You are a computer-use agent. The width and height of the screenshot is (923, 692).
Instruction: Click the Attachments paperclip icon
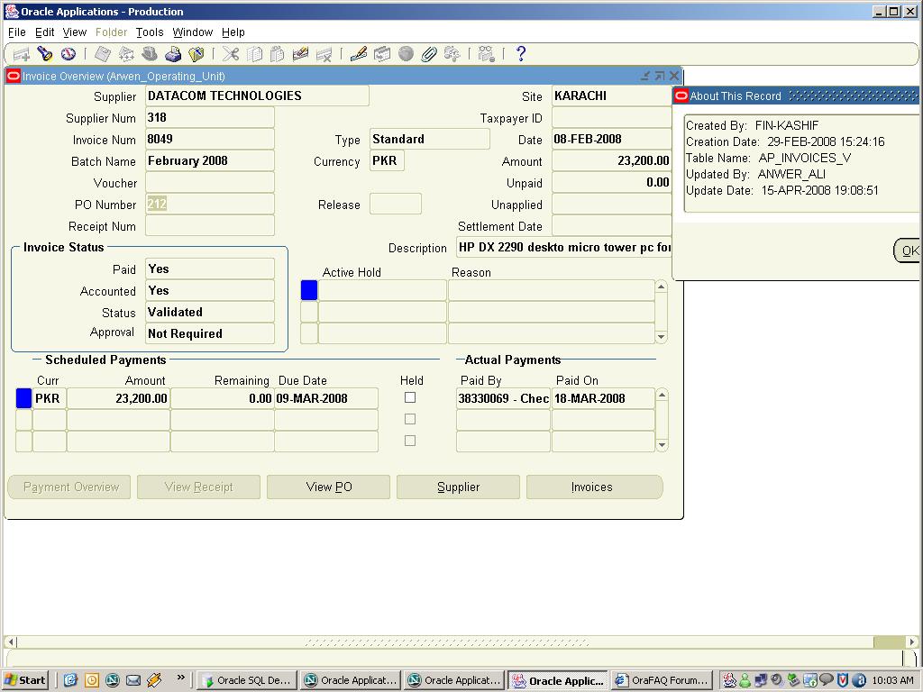pyautogui.click(x=429, y=55)
